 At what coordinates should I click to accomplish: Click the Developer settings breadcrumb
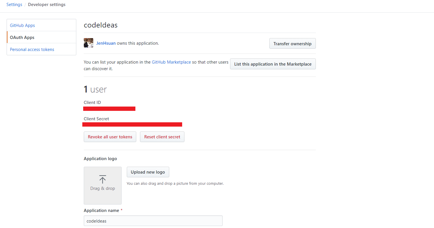pos(46,4)
